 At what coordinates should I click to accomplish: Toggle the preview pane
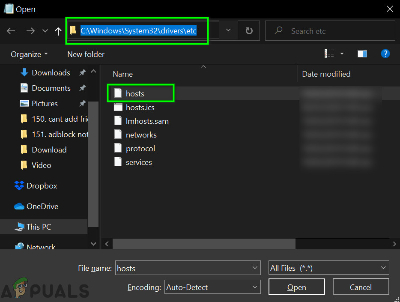coord(362,54)
